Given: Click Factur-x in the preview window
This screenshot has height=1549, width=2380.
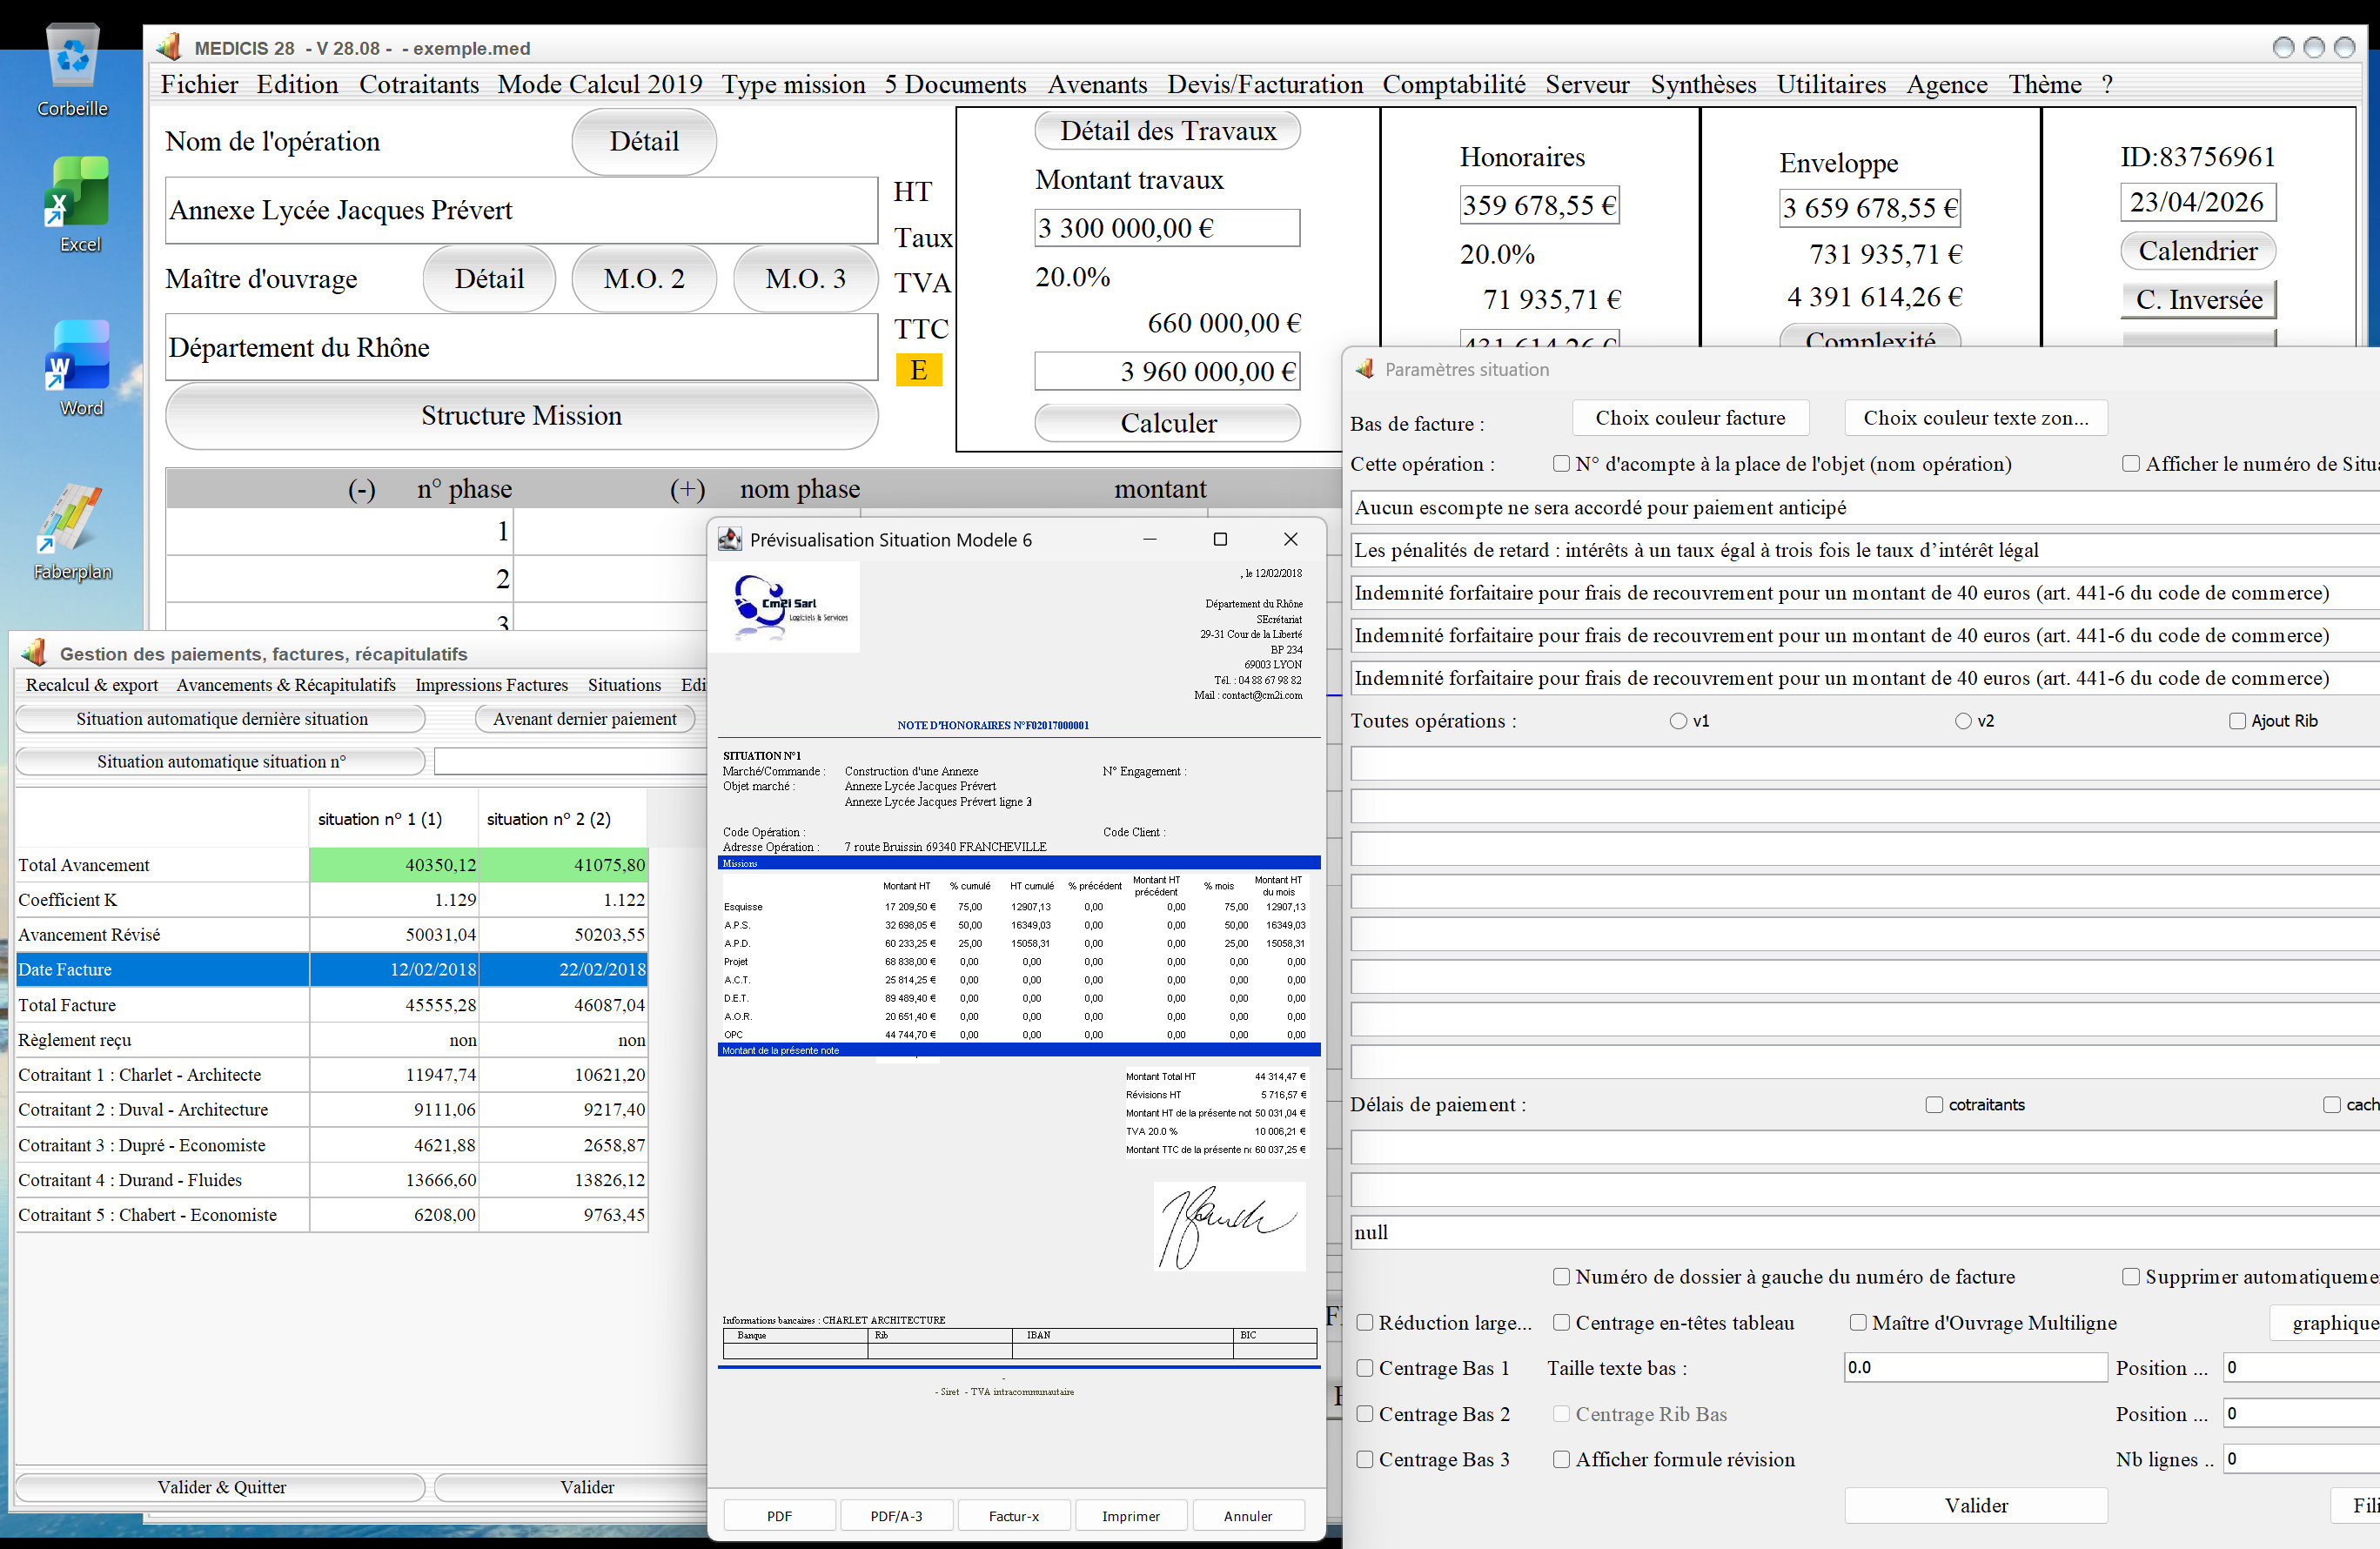Looking at the screenshot, I should point(1013,1515).
